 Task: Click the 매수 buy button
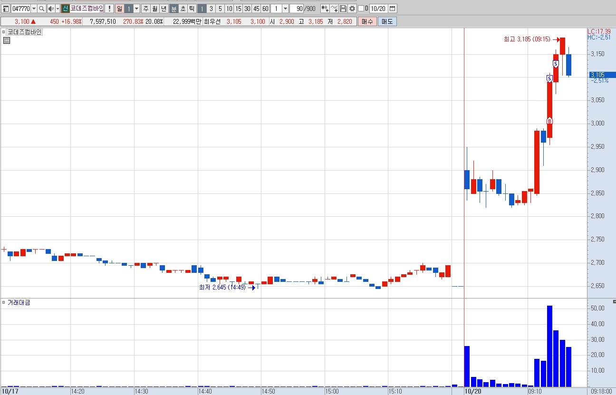[367, 21]
